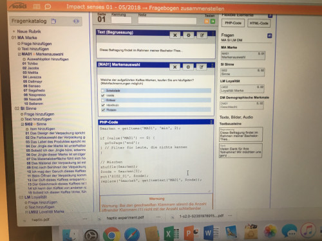The image size is (322, 241).
Task: Open gear settings for [MA01] Markenauswahl
Action: click(x=188, y=67)
